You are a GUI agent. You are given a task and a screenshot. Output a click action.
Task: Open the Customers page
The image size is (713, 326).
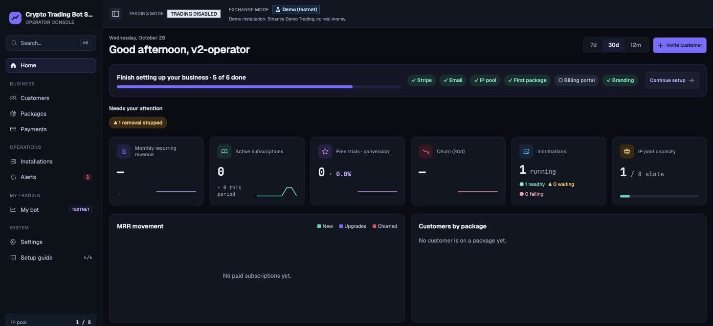point(51,98)
